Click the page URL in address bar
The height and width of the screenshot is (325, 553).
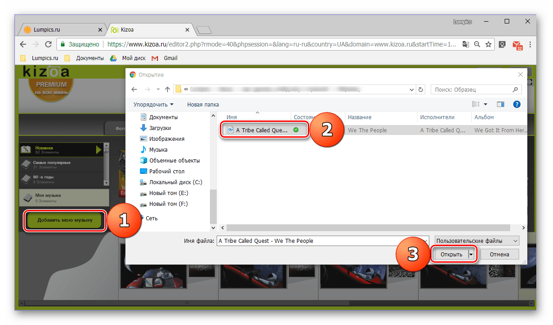(283, 44)
